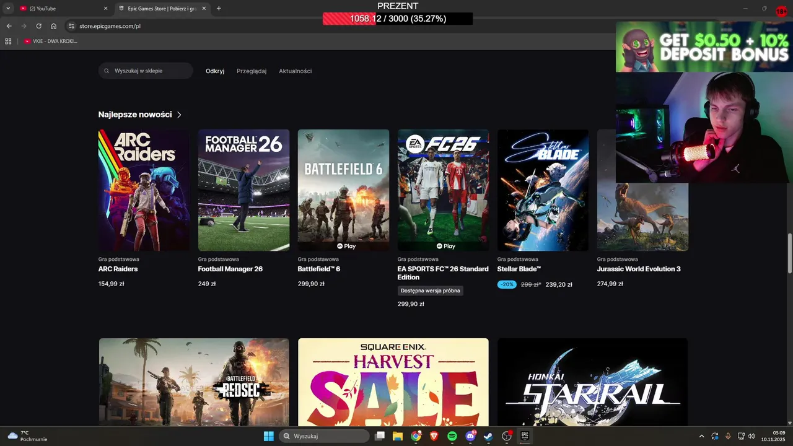The image size is (793, 446).
Task: Click EA Play badge on FC 26
Action: (x=446, y=246)
